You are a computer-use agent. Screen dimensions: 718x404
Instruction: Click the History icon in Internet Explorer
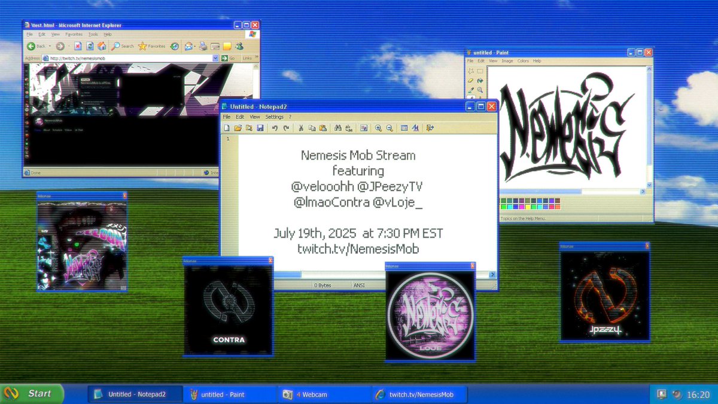(x=175, y=46)
